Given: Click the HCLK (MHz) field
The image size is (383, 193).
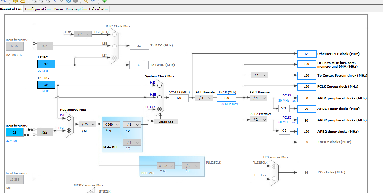Looking at the screenshot, I should click(x=227, y=98).
